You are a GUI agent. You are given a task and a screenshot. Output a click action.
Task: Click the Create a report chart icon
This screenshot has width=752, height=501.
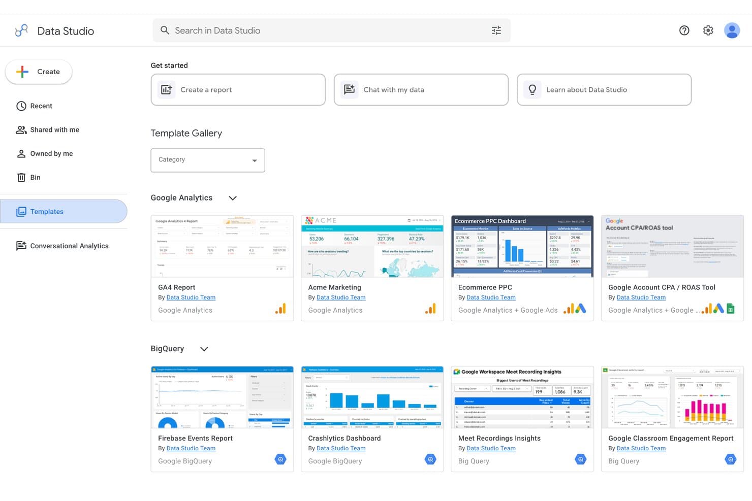pos(166,90)
